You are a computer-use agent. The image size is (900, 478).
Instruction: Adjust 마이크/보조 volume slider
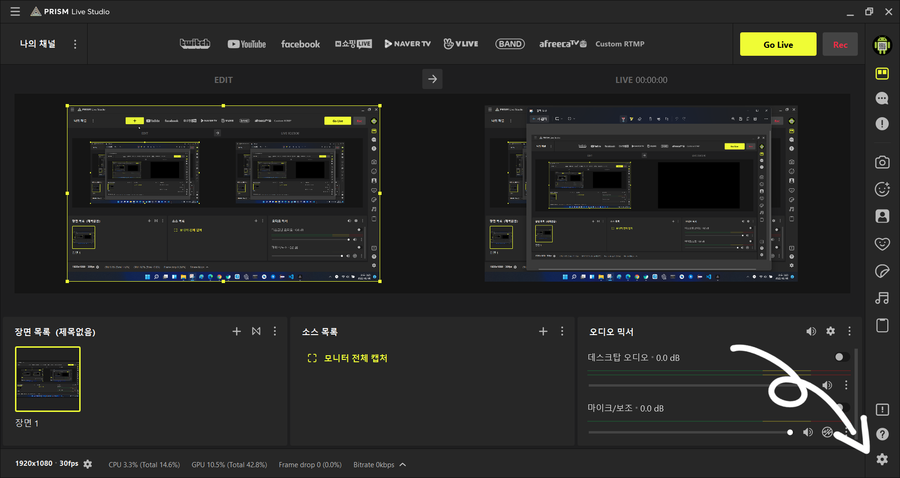coord(691,432)
